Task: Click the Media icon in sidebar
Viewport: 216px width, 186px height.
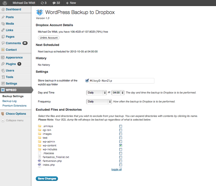Action: point(3,24)
